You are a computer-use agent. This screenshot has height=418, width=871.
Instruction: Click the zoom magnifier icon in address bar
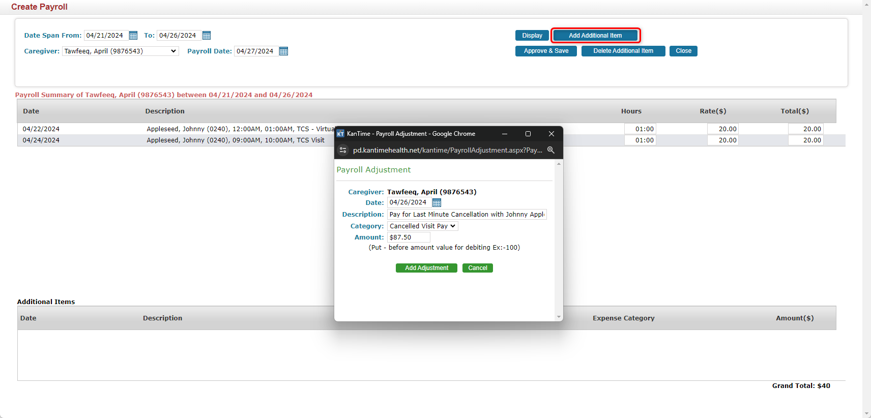point(550,150)
